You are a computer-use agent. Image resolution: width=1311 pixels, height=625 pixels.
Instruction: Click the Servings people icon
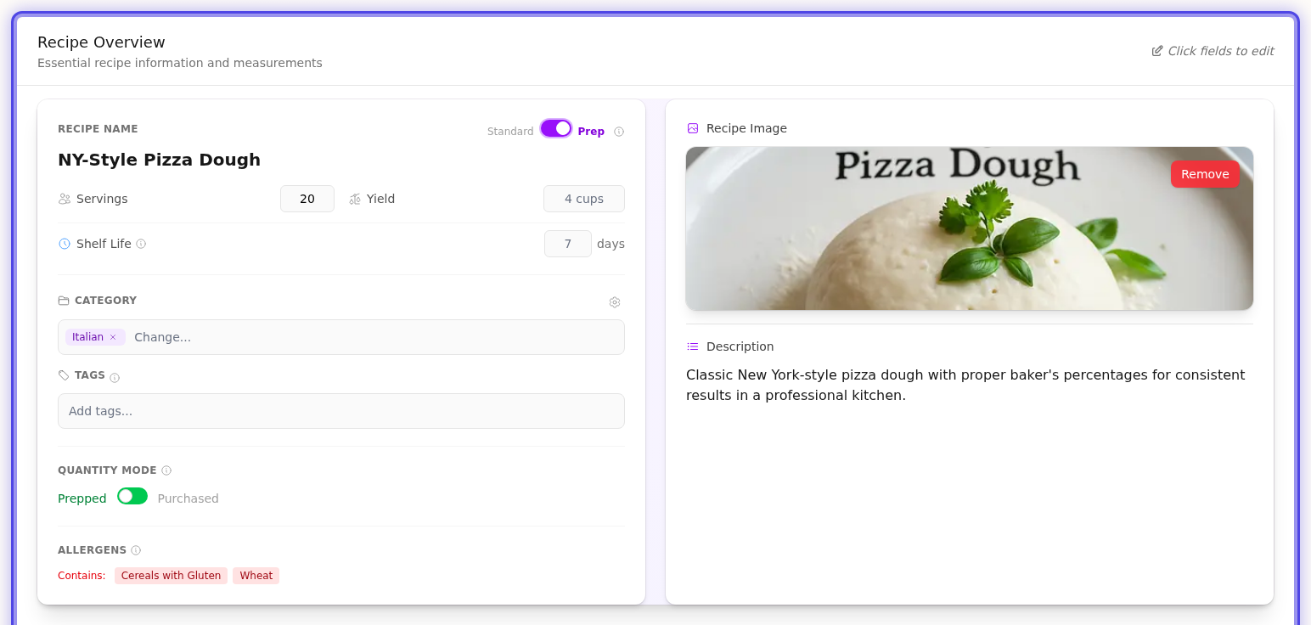(64, 199)
